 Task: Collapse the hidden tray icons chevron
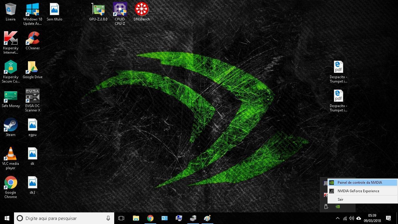click(x=338, y=218)
